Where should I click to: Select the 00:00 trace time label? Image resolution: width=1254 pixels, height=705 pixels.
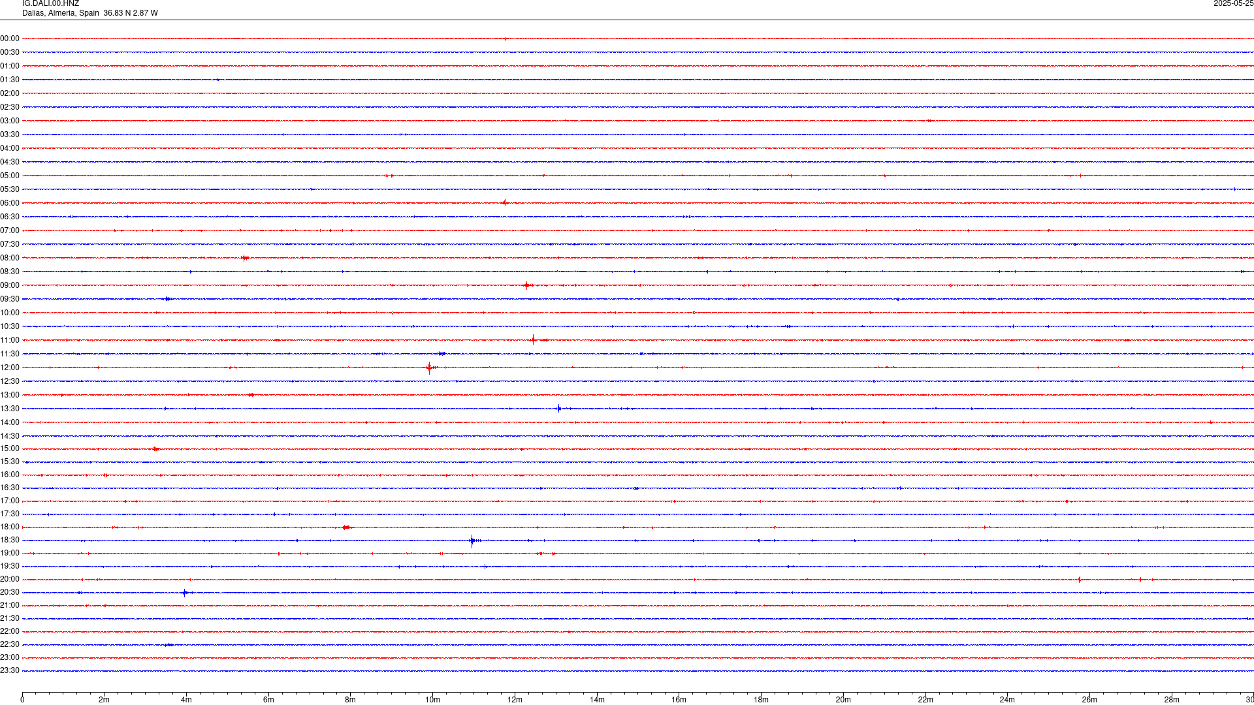coord(10,39)
